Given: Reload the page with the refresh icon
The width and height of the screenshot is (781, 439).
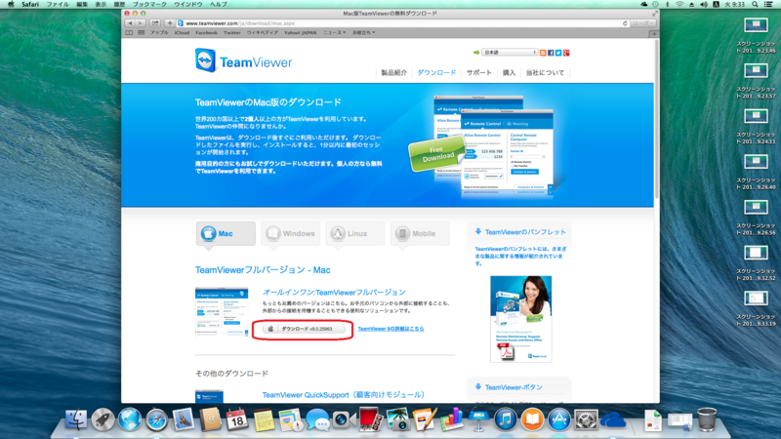Looking at the screenshot, I should click(x=625, y=23).
